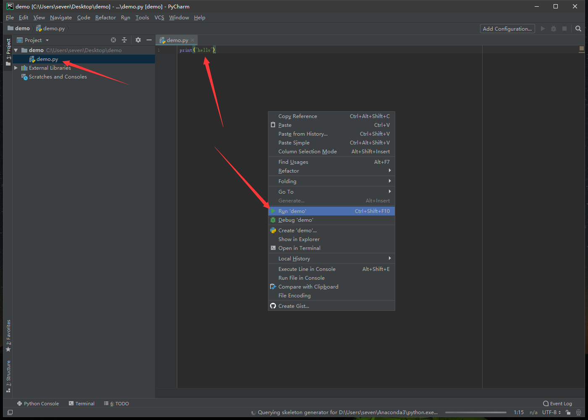The image size is (588, 420).
Task: Expand the Refactor submenu arrow
Action: click(x=390, y=171)
